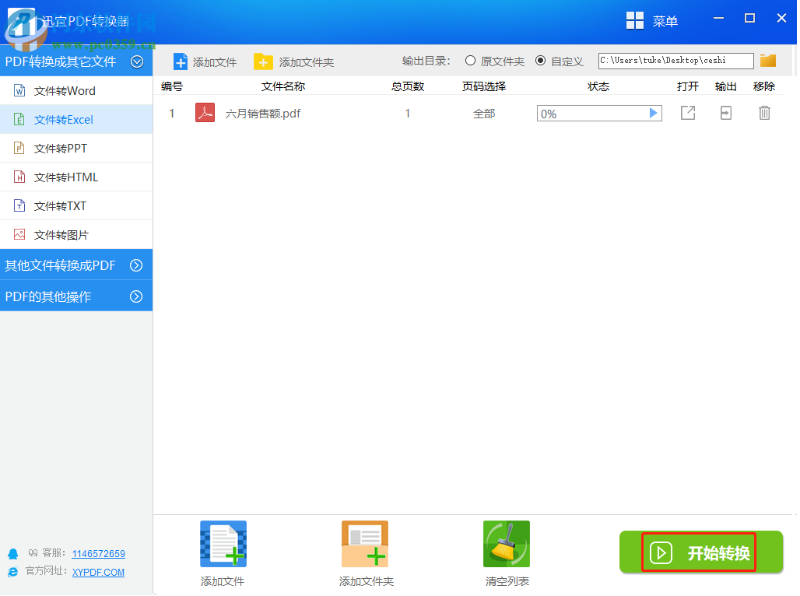Delete 六月销售额.pdf with the trash icon
800x596 pixels.
click(763, 113)
